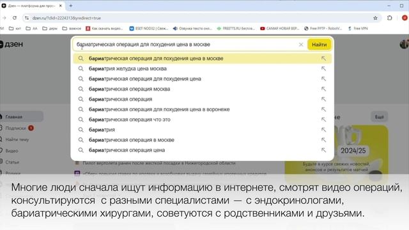Click fill-arrow icon on plain 'бариатрическая операция' row
The image size is (409, 230).
323,99
